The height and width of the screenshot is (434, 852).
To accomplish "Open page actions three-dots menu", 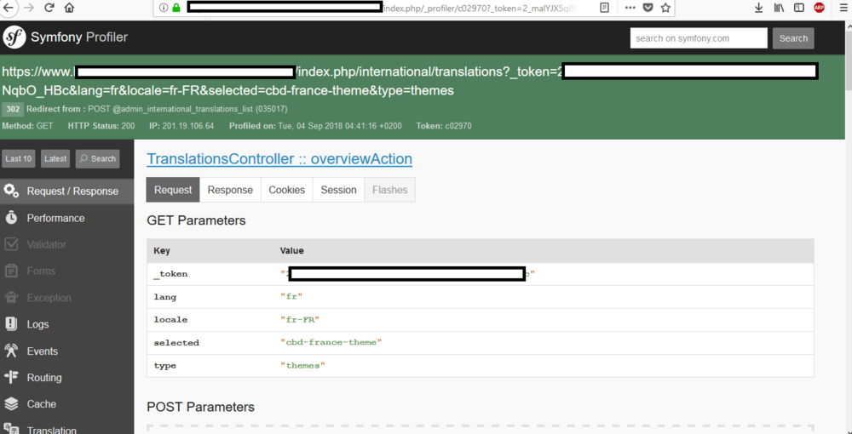I will (x=630, y=8).
